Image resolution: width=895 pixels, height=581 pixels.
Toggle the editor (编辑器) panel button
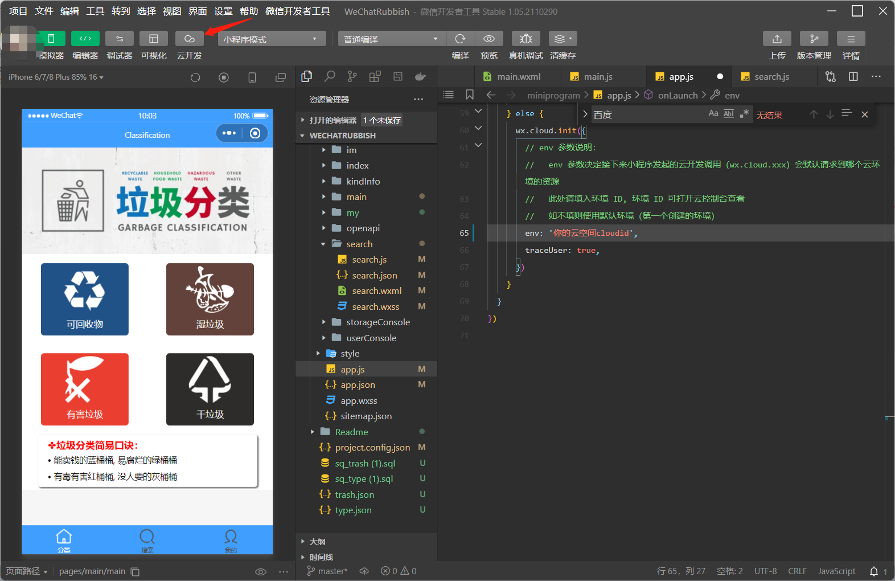85,39
